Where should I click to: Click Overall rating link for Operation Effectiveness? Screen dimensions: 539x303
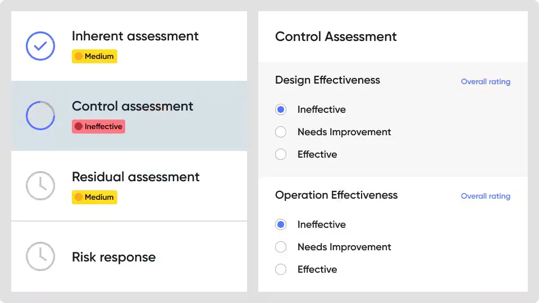pyautogui.click(x=485, y=196)
